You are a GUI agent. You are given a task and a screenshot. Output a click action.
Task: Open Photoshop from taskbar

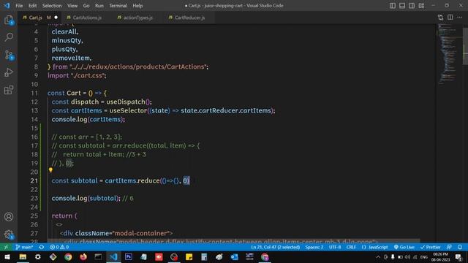(x=129, y=257)
